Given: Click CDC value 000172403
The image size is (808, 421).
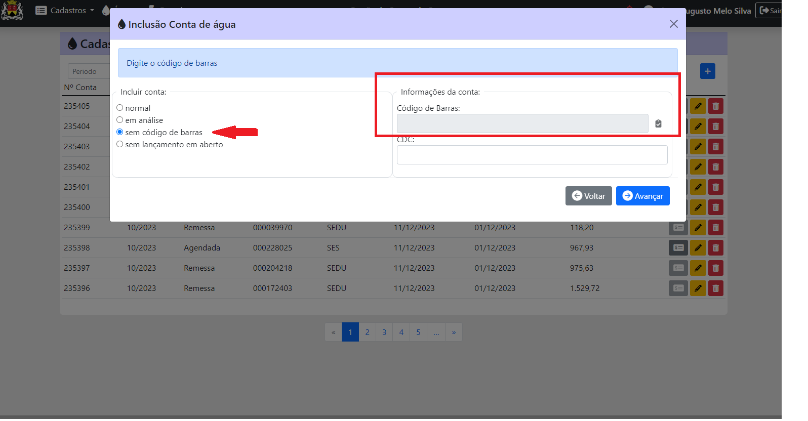Looking at the screenshot, I should (x=272, y=288).
